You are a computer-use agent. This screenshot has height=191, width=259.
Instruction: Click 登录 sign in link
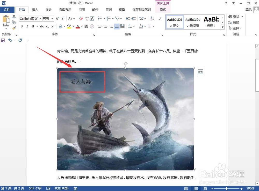[248, 9]
